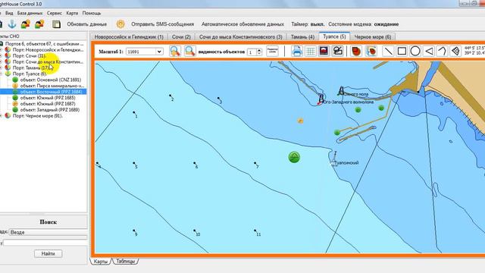
Task: Decrease the видимость объектов spinner value
Action: [x=259, y=54]
